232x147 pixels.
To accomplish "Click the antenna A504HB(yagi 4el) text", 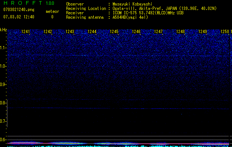I will pos(130,17).
